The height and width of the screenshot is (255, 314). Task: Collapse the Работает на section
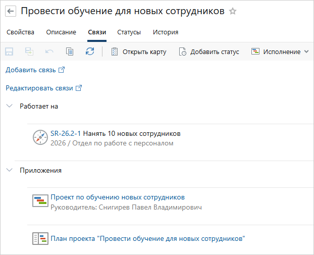pos(9,106)
